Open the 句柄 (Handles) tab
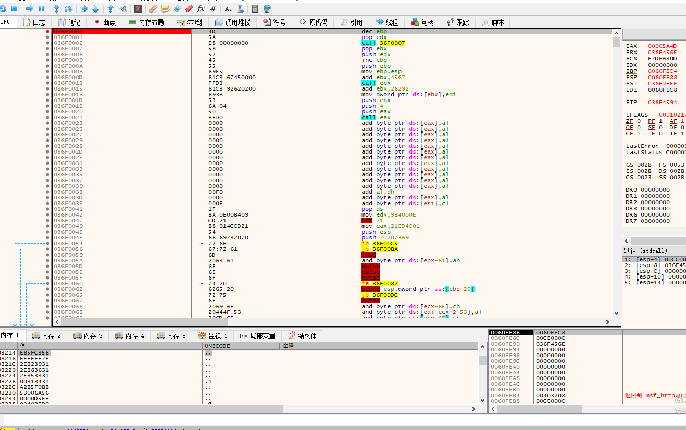Screen dimensions: 686x430 coord(422,22)
